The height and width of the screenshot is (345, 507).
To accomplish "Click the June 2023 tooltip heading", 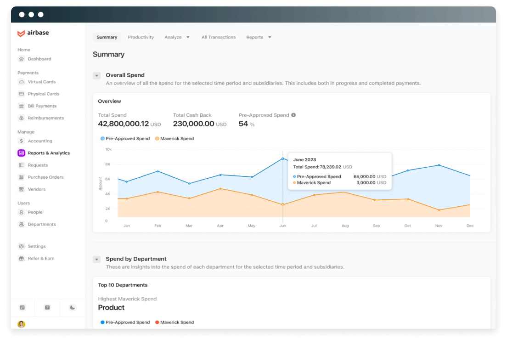I will pos(304,160).
